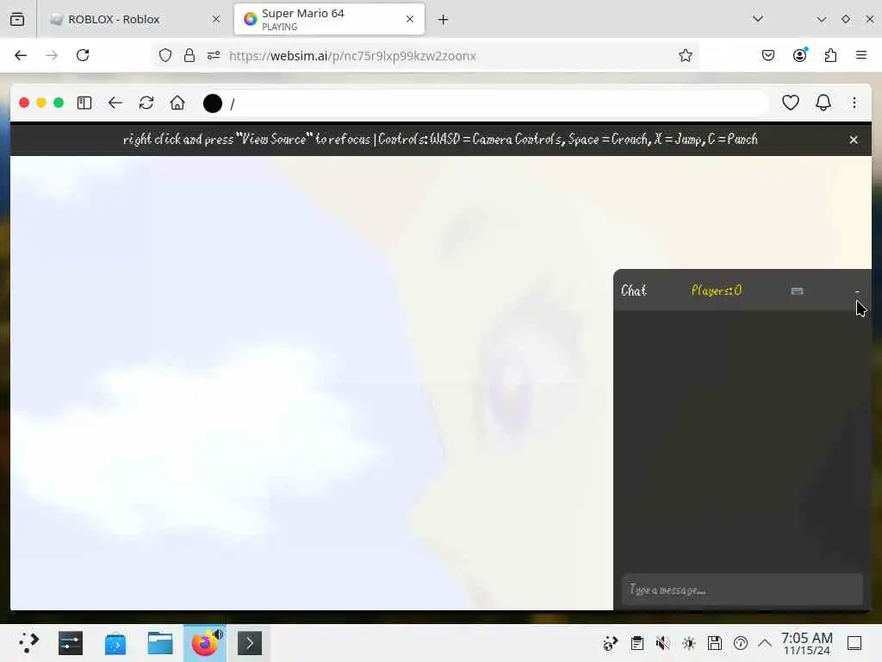
Task: Close the ROBLOX - Roblox tab
Action: (x=216, y=19)
